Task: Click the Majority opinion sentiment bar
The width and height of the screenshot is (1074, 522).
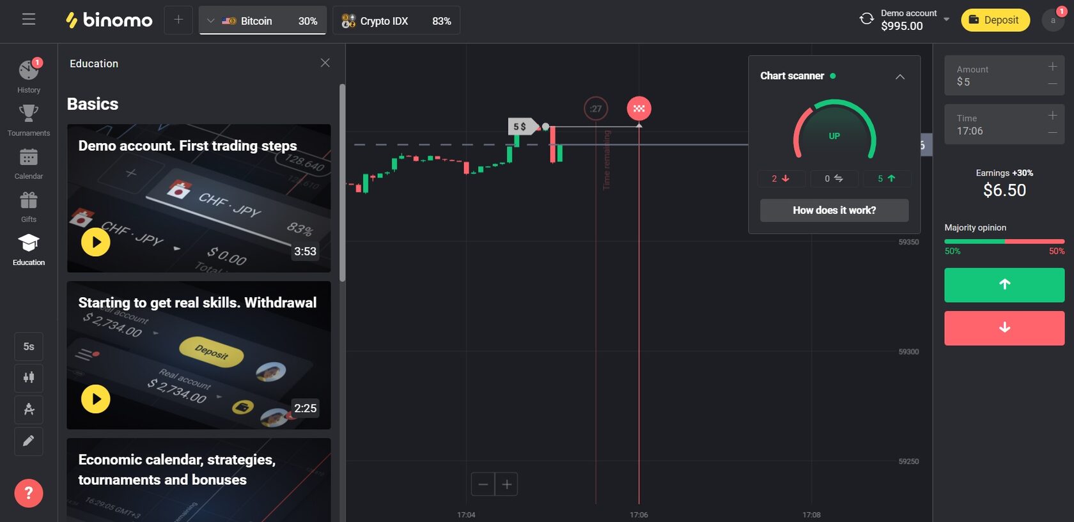Action: [1004, 242]
